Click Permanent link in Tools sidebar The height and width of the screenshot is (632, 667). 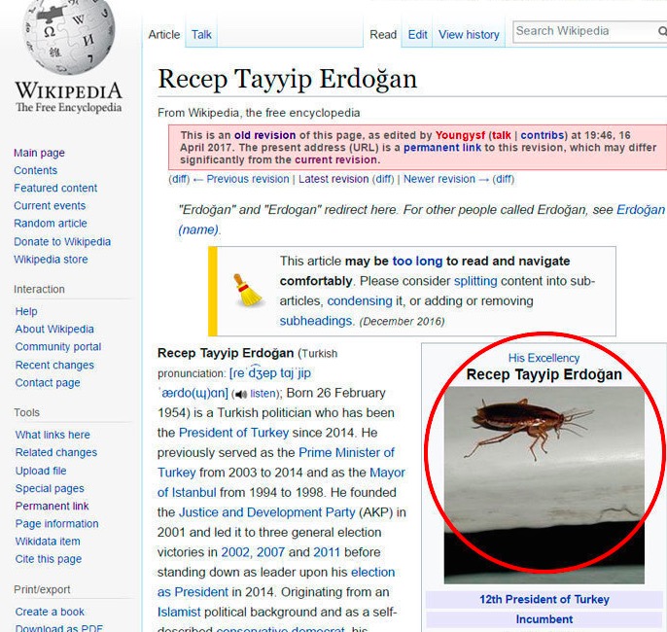click(52, 507)
